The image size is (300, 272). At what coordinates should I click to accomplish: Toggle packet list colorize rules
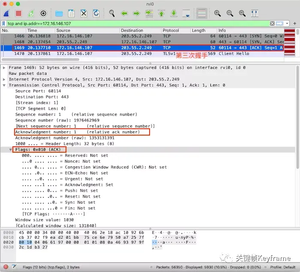point(202,13)
